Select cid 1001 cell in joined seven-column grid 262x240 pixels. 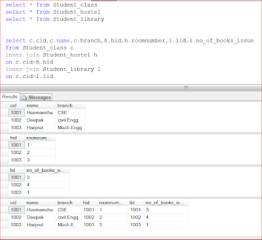[16, 210]
